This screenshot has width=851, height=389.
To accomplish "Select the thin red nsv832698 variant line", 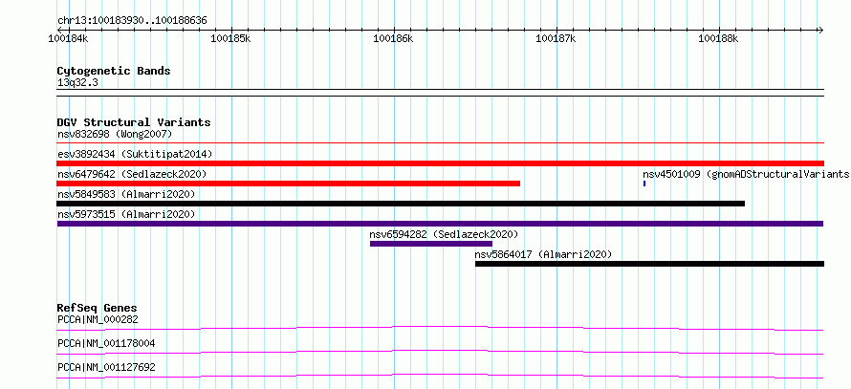I will tap(440, 143).
